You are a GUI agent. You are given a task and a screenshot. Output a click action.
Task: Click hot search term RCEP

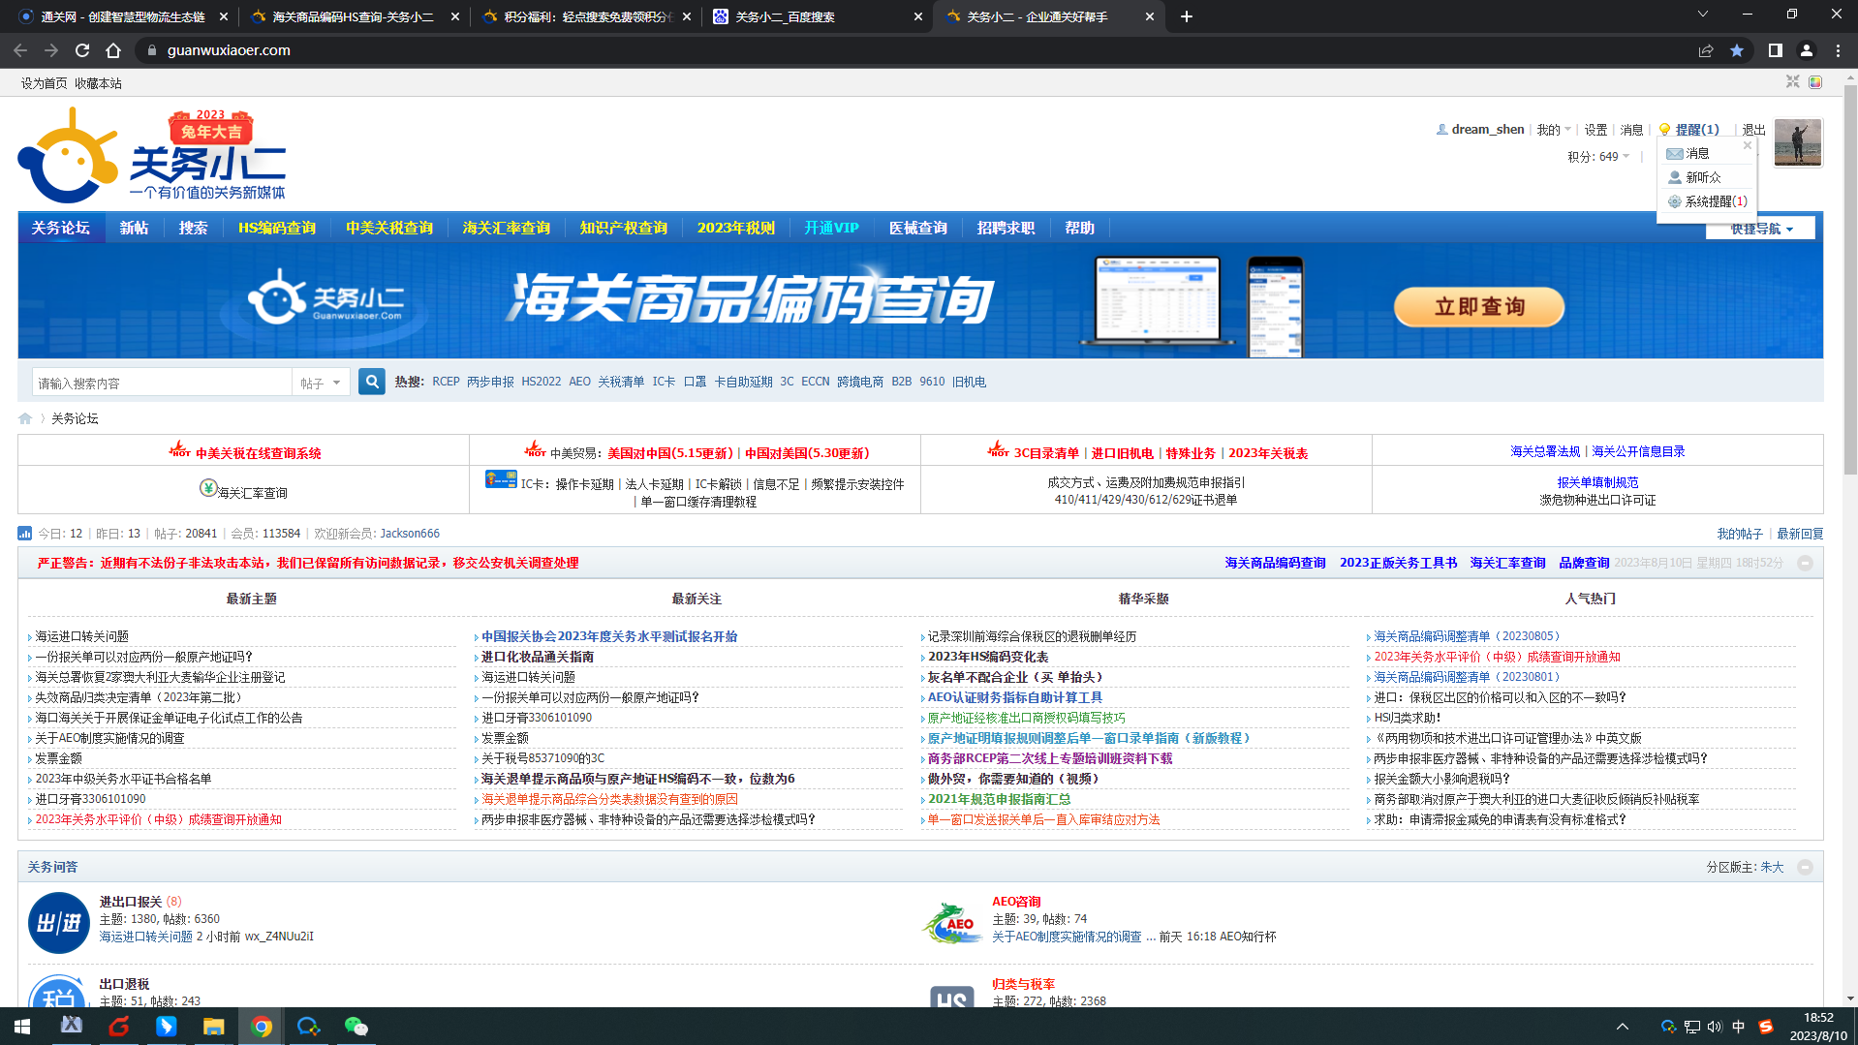(x=446, y=382)
